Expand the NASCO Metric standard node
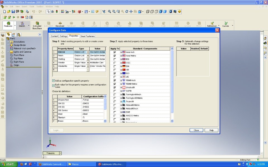The height and width of the screenshot is (167, 268). (x=121, y=116)
